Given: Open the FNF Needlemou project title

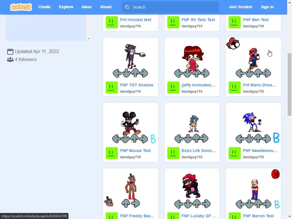Looking at the screenshot, I should coord(260,151).
